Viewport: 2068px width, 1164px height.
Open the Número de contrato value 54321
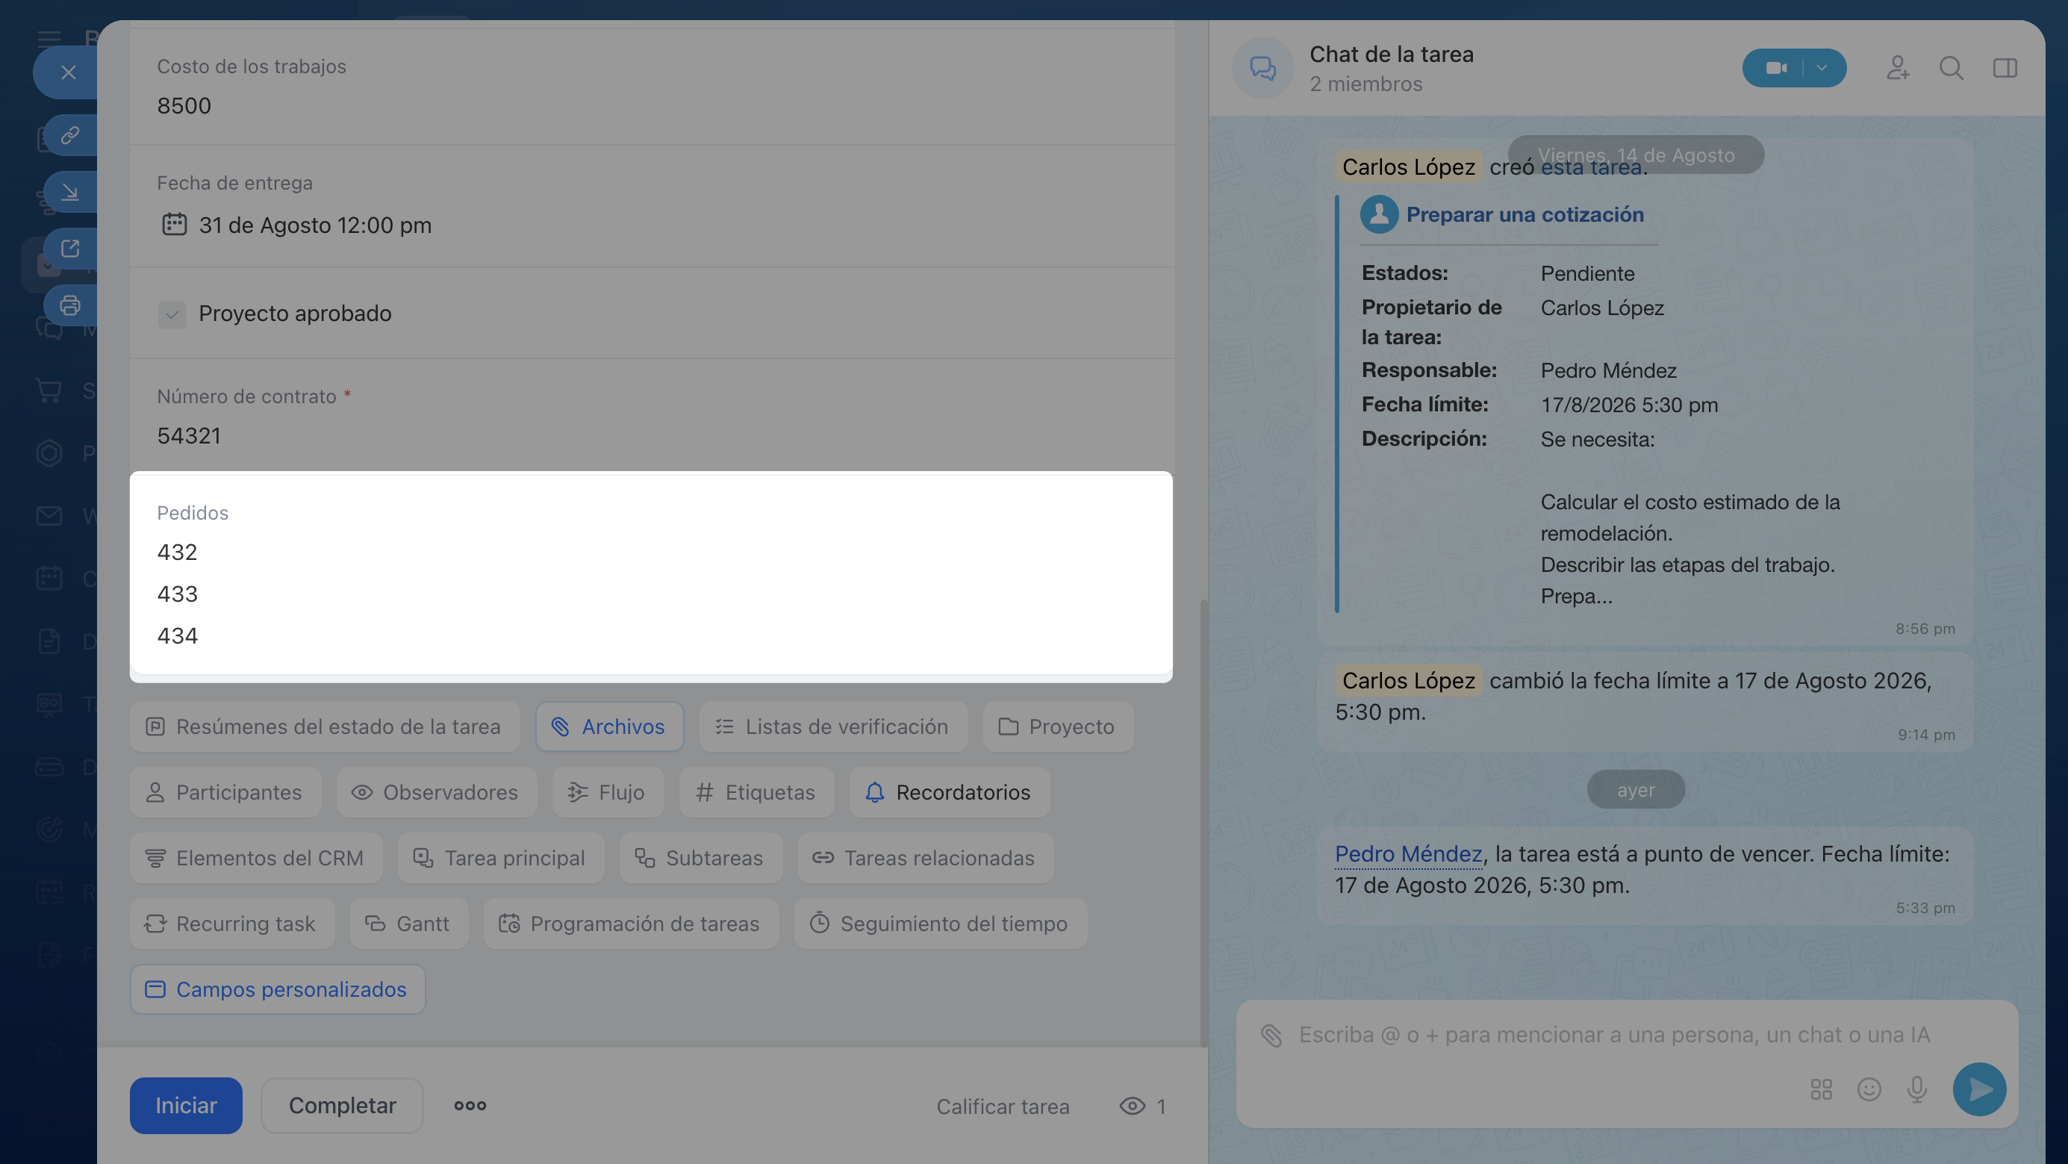tap(189, 436)
